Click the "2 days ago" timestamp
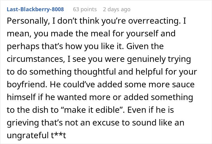Image resolution: width=212 pixels, height=144 pixels. [117, 9]
